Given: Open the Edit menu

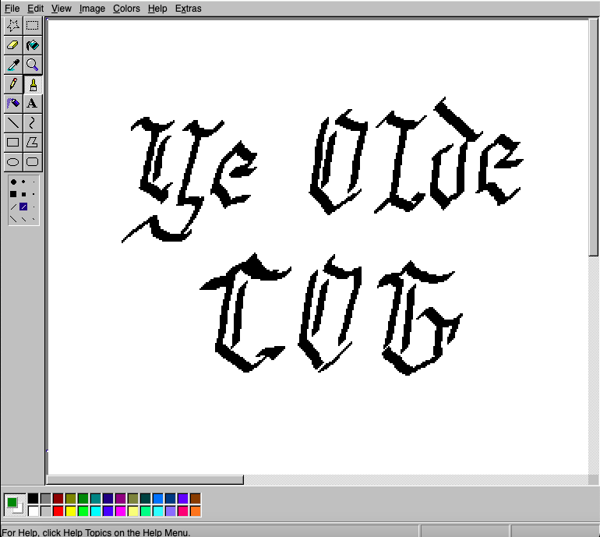Looking at the screenshot, I should tap(35, 9).
